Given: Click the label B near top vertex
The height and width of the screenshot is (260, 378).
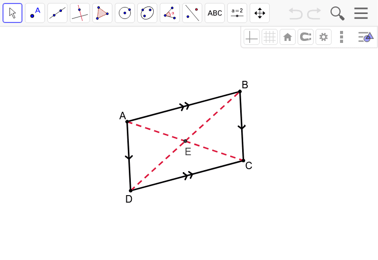Looking at the screenshot, I should pos(245,85).
